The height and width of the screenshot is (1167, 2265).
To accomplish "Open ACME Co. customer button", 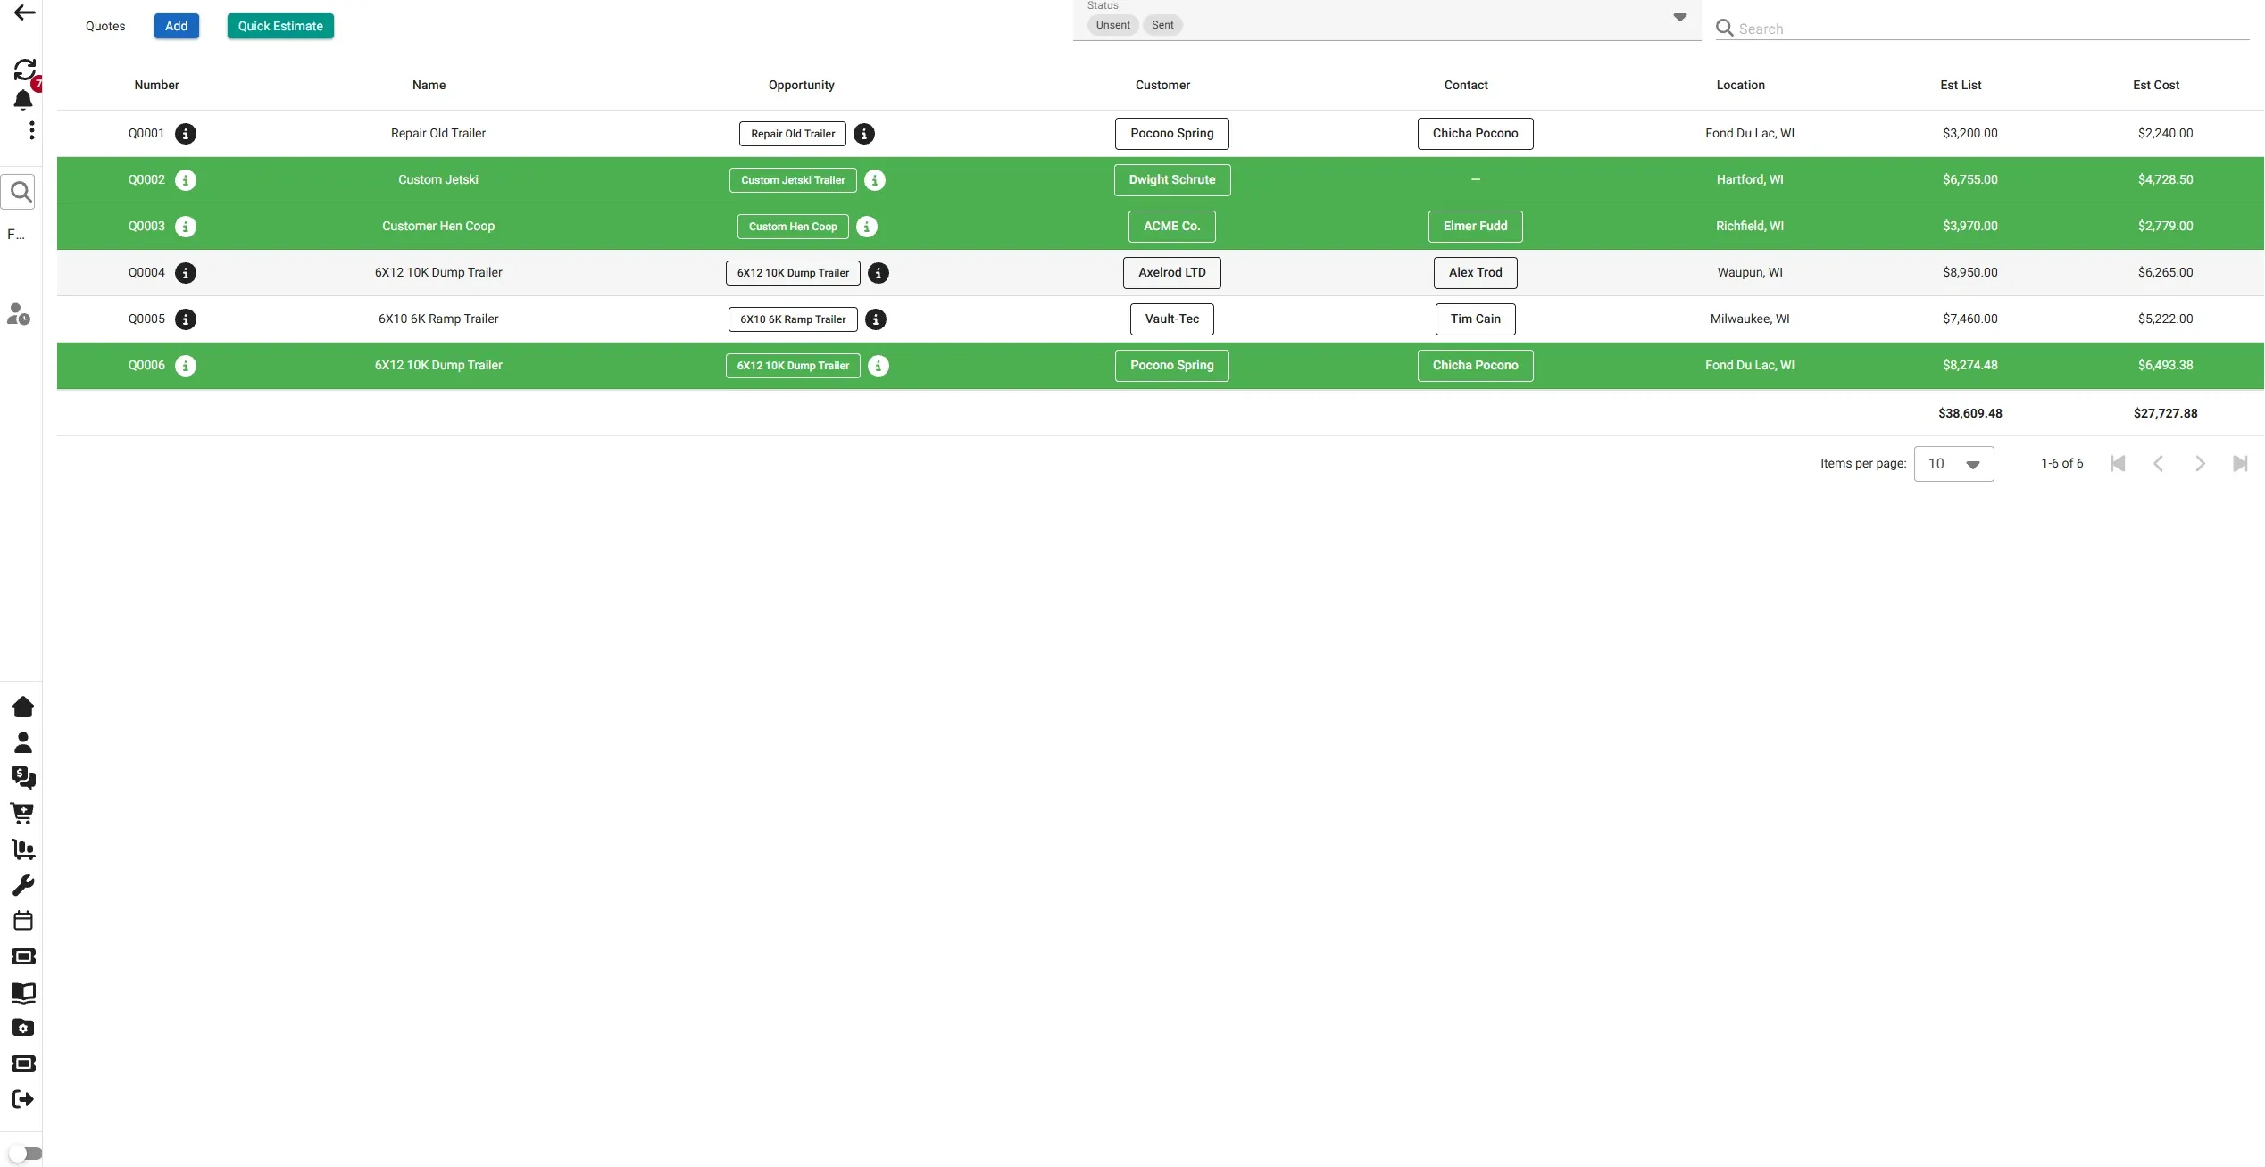I will 1171,227.
